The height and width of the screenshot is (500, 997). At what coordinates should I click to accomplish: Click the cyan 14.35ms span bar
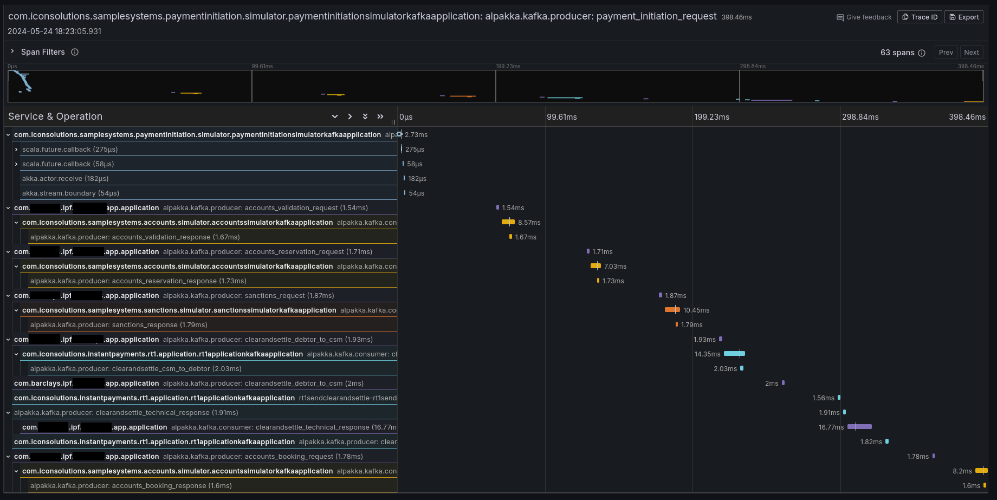point(734,354)
